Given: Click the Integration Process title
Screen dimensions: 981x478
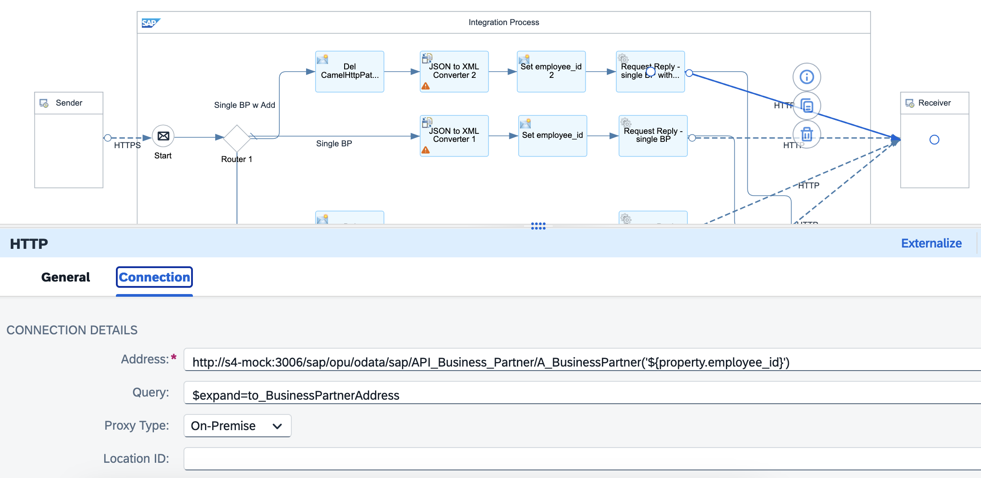Looking at the screenshot, I should (x=504, y=22).
